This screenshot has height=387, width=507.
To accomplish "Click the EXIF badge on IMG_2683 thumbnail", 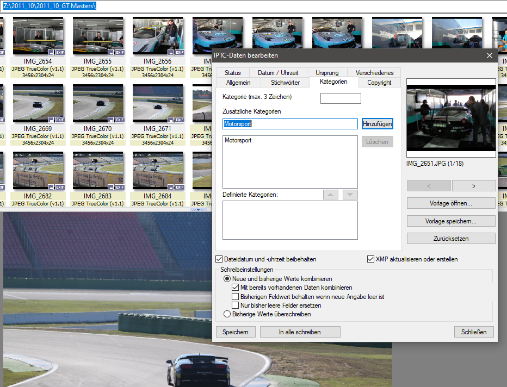I will (119, 187).
